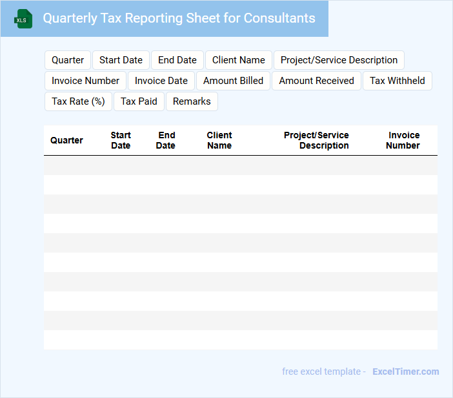Choose the Amount Billed tag
453x398 pixels.
[233, 81]
